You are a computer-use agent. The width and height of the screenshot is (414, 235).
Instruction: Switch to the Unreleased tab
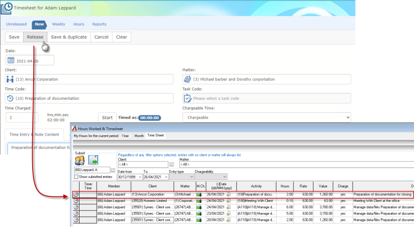point(17,24)
